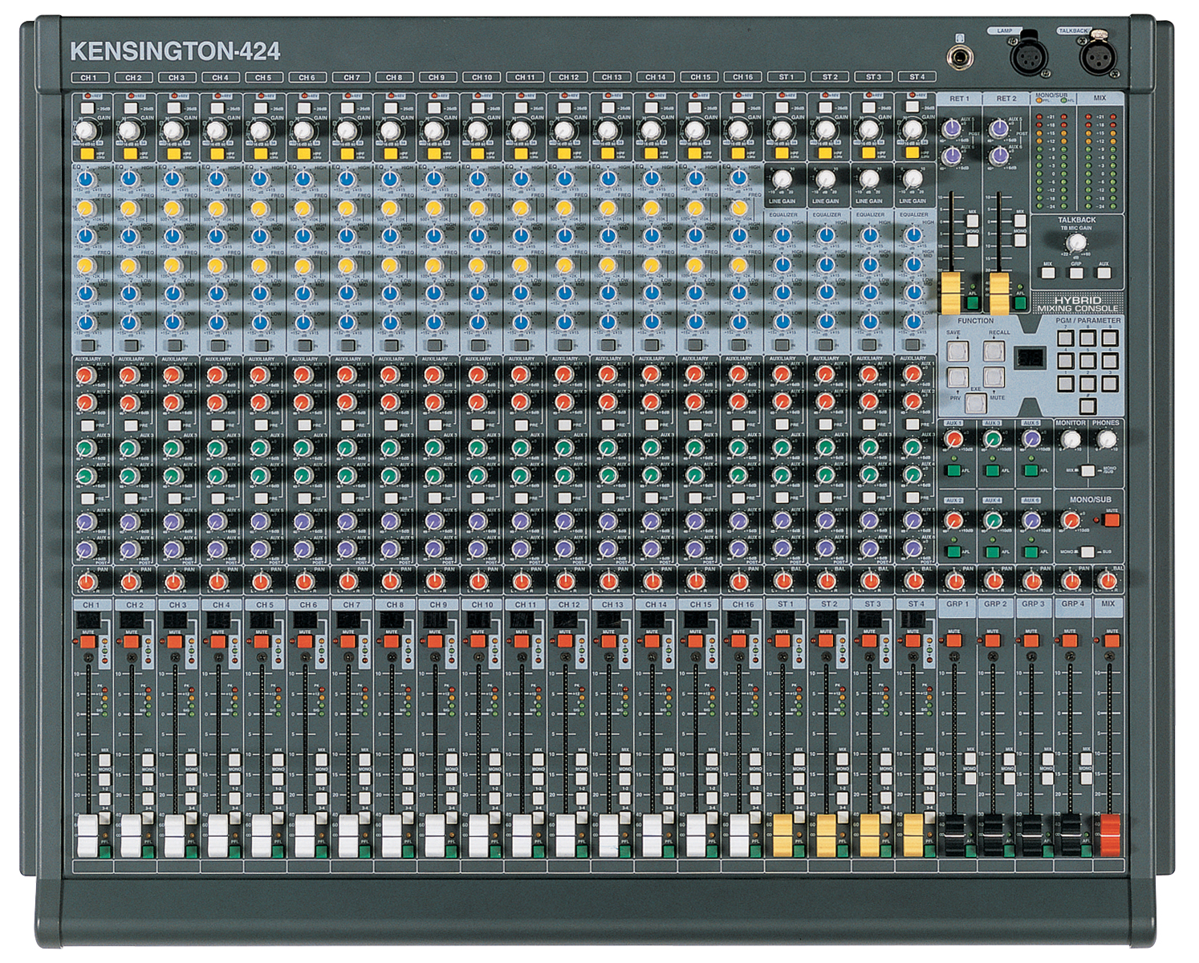
Task: Click the RET 1 yellow fader
Action: click(951, 293)
